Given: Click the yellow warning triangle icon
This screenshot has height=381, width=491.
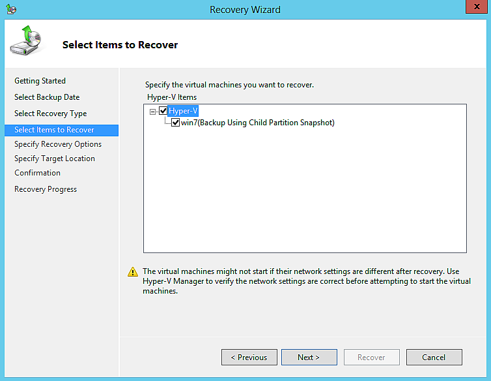Looking at the screenshot, I should 133,272.
